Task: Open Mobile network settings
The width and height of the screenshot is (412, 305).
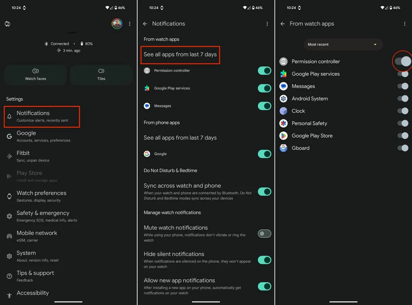Action: tap(68, 236)
